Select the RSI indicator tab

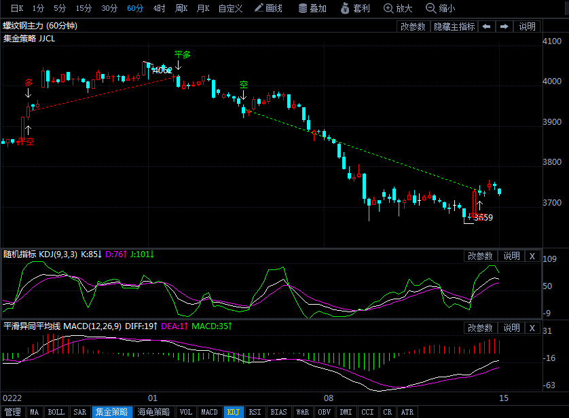(x=255, y=412)
